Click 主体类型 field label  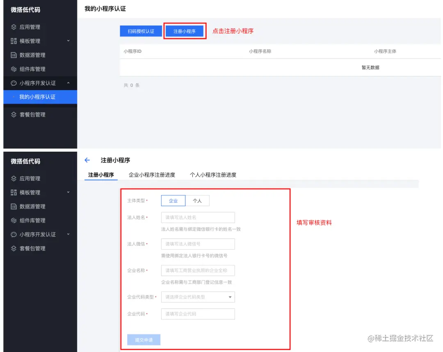pos(136,200)
